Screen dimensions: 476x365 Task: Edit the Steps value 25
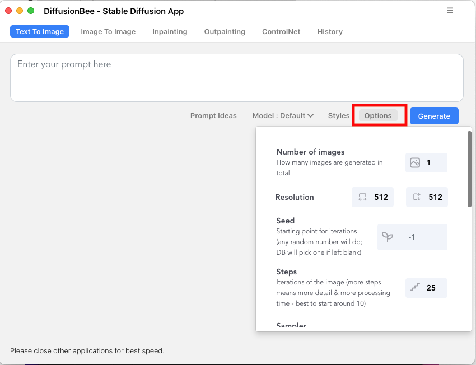(x=426, y=288)
